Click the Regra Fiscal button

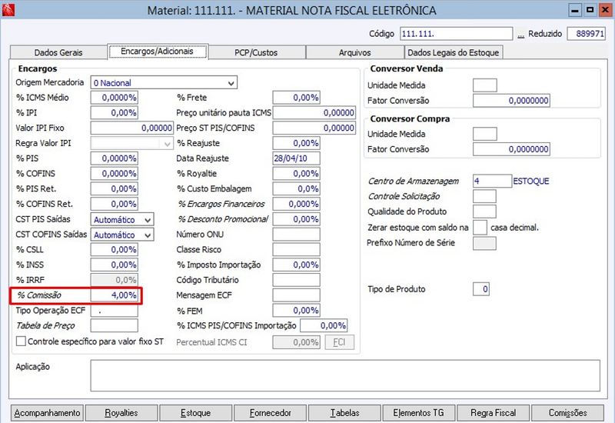493,413
